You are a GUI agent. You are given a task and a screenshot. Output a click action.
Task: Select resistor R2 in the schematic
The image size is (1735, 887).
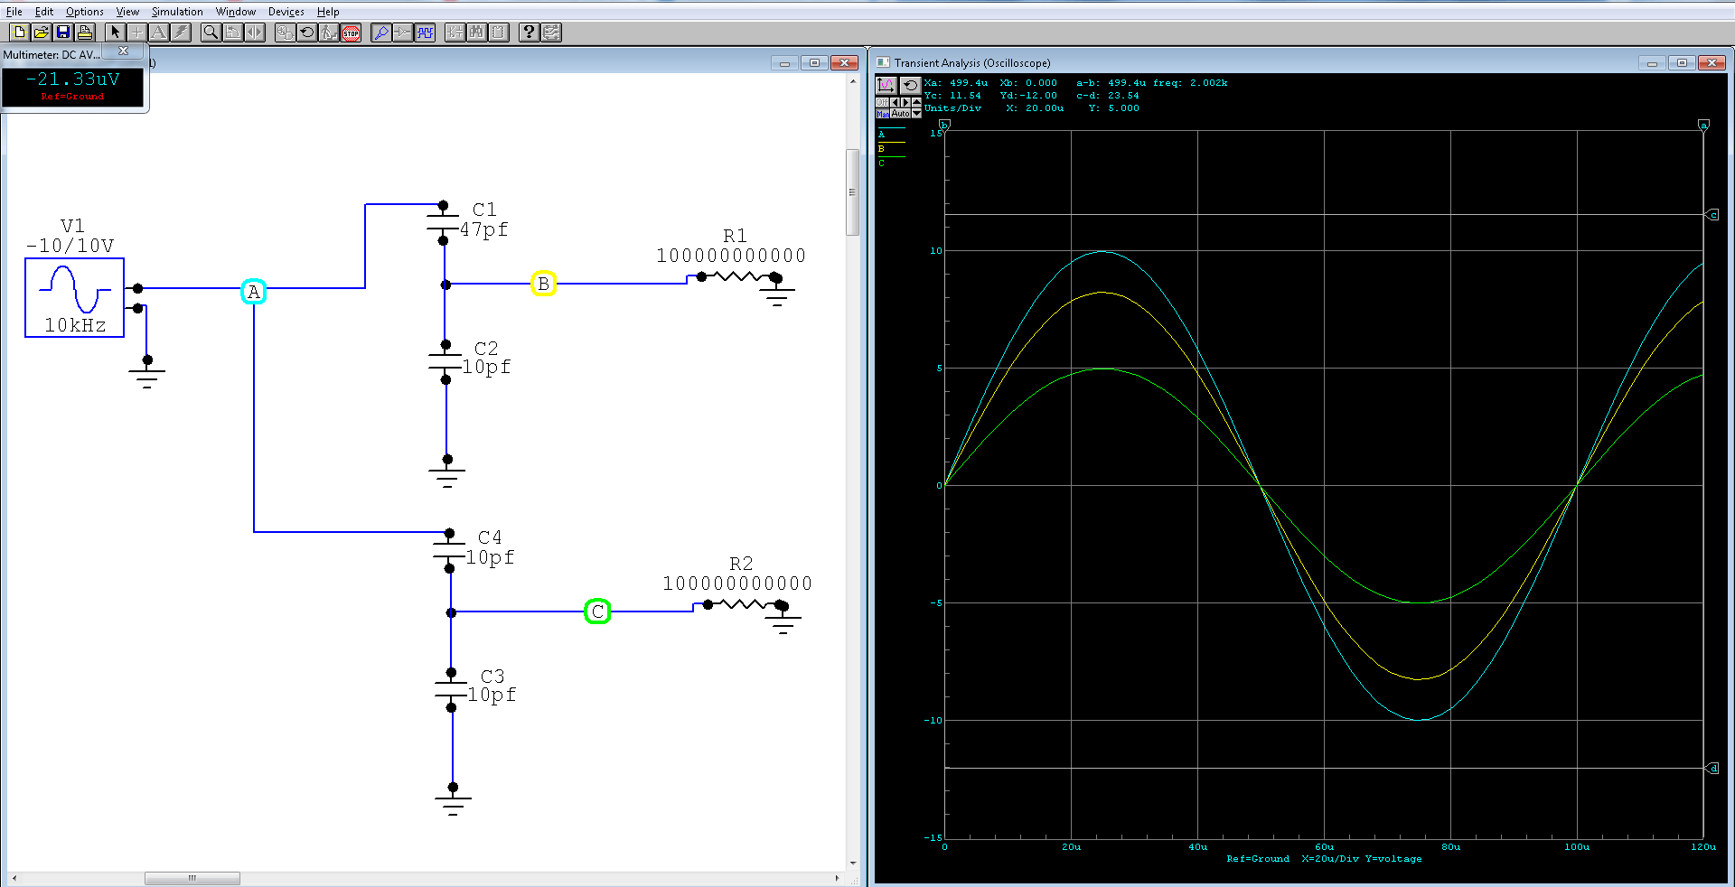(x=745, y=604)
